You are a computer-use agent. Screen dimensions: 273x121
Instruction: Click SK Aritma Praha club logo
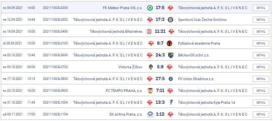pos(150,114)
